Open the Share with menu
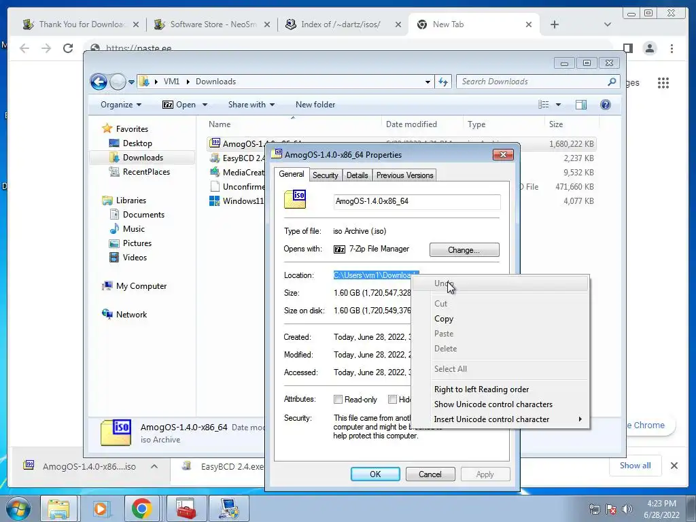 (x=251, y=105)
